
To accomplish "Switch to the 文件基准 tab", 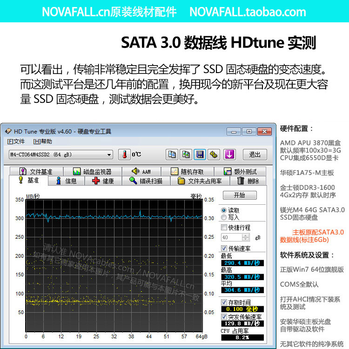I will pyautogui.click(x=36, y=171).
